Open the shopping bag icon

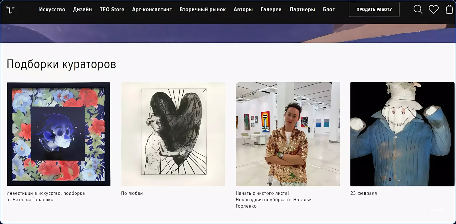pyautogui.click(x=449, y=9)
